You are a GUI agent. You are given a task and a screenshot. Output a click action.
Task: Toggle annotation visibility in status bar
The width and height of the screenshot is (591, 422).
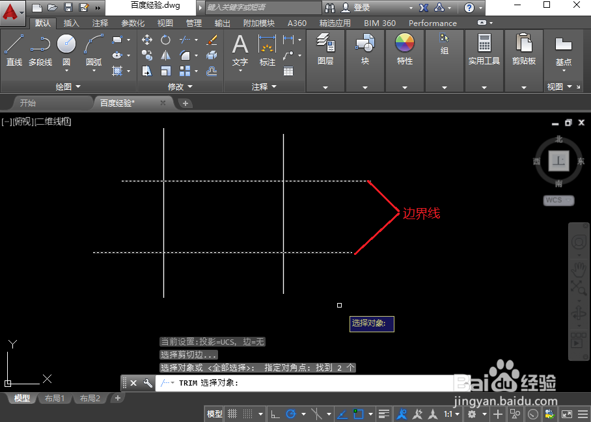pos(402,414)
